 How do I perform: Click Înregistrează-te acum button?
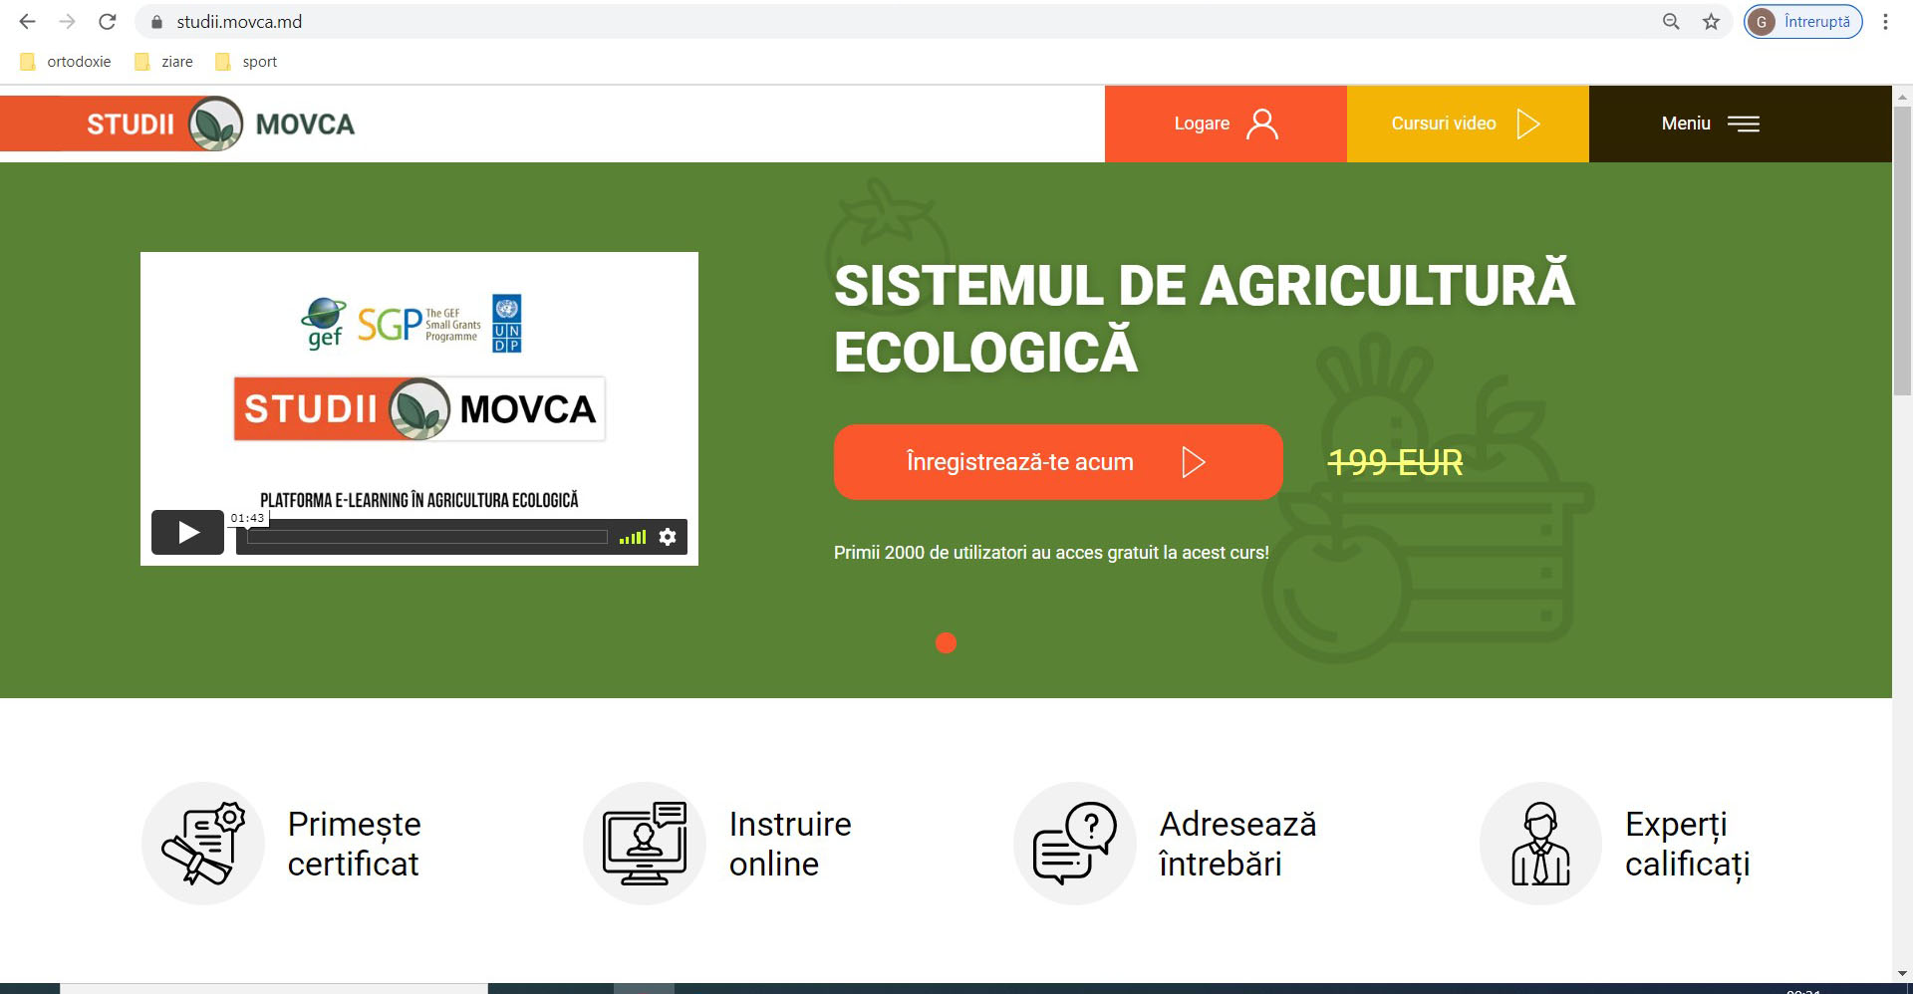tap(1057, 461)
